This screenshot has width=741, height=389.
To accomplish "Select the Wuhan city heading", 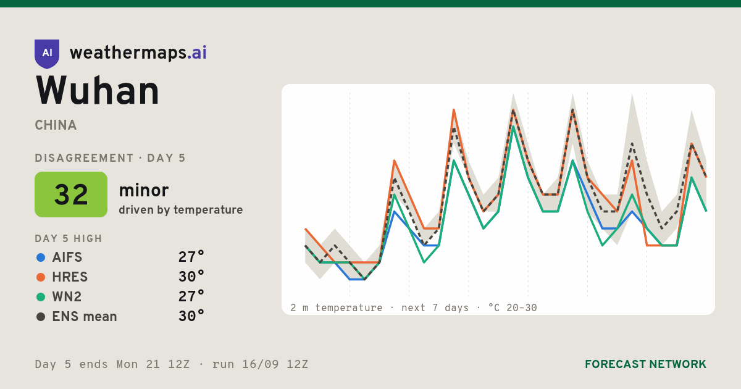I will (x=98, y=91).
